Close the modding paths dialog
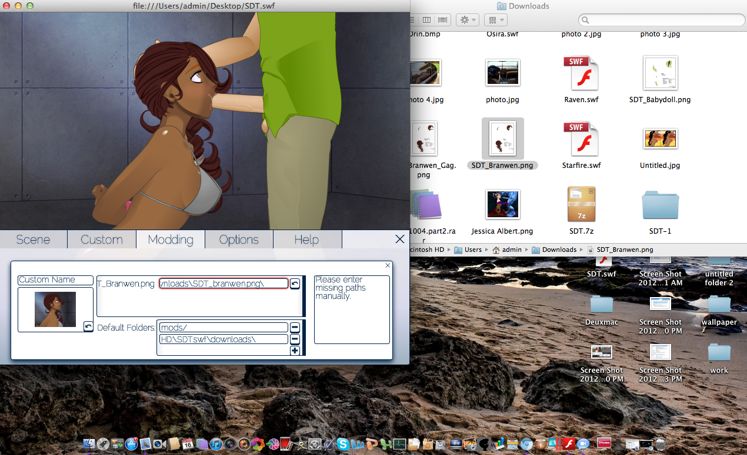This screenshot has height=455, width=747. tap(388, 266)
